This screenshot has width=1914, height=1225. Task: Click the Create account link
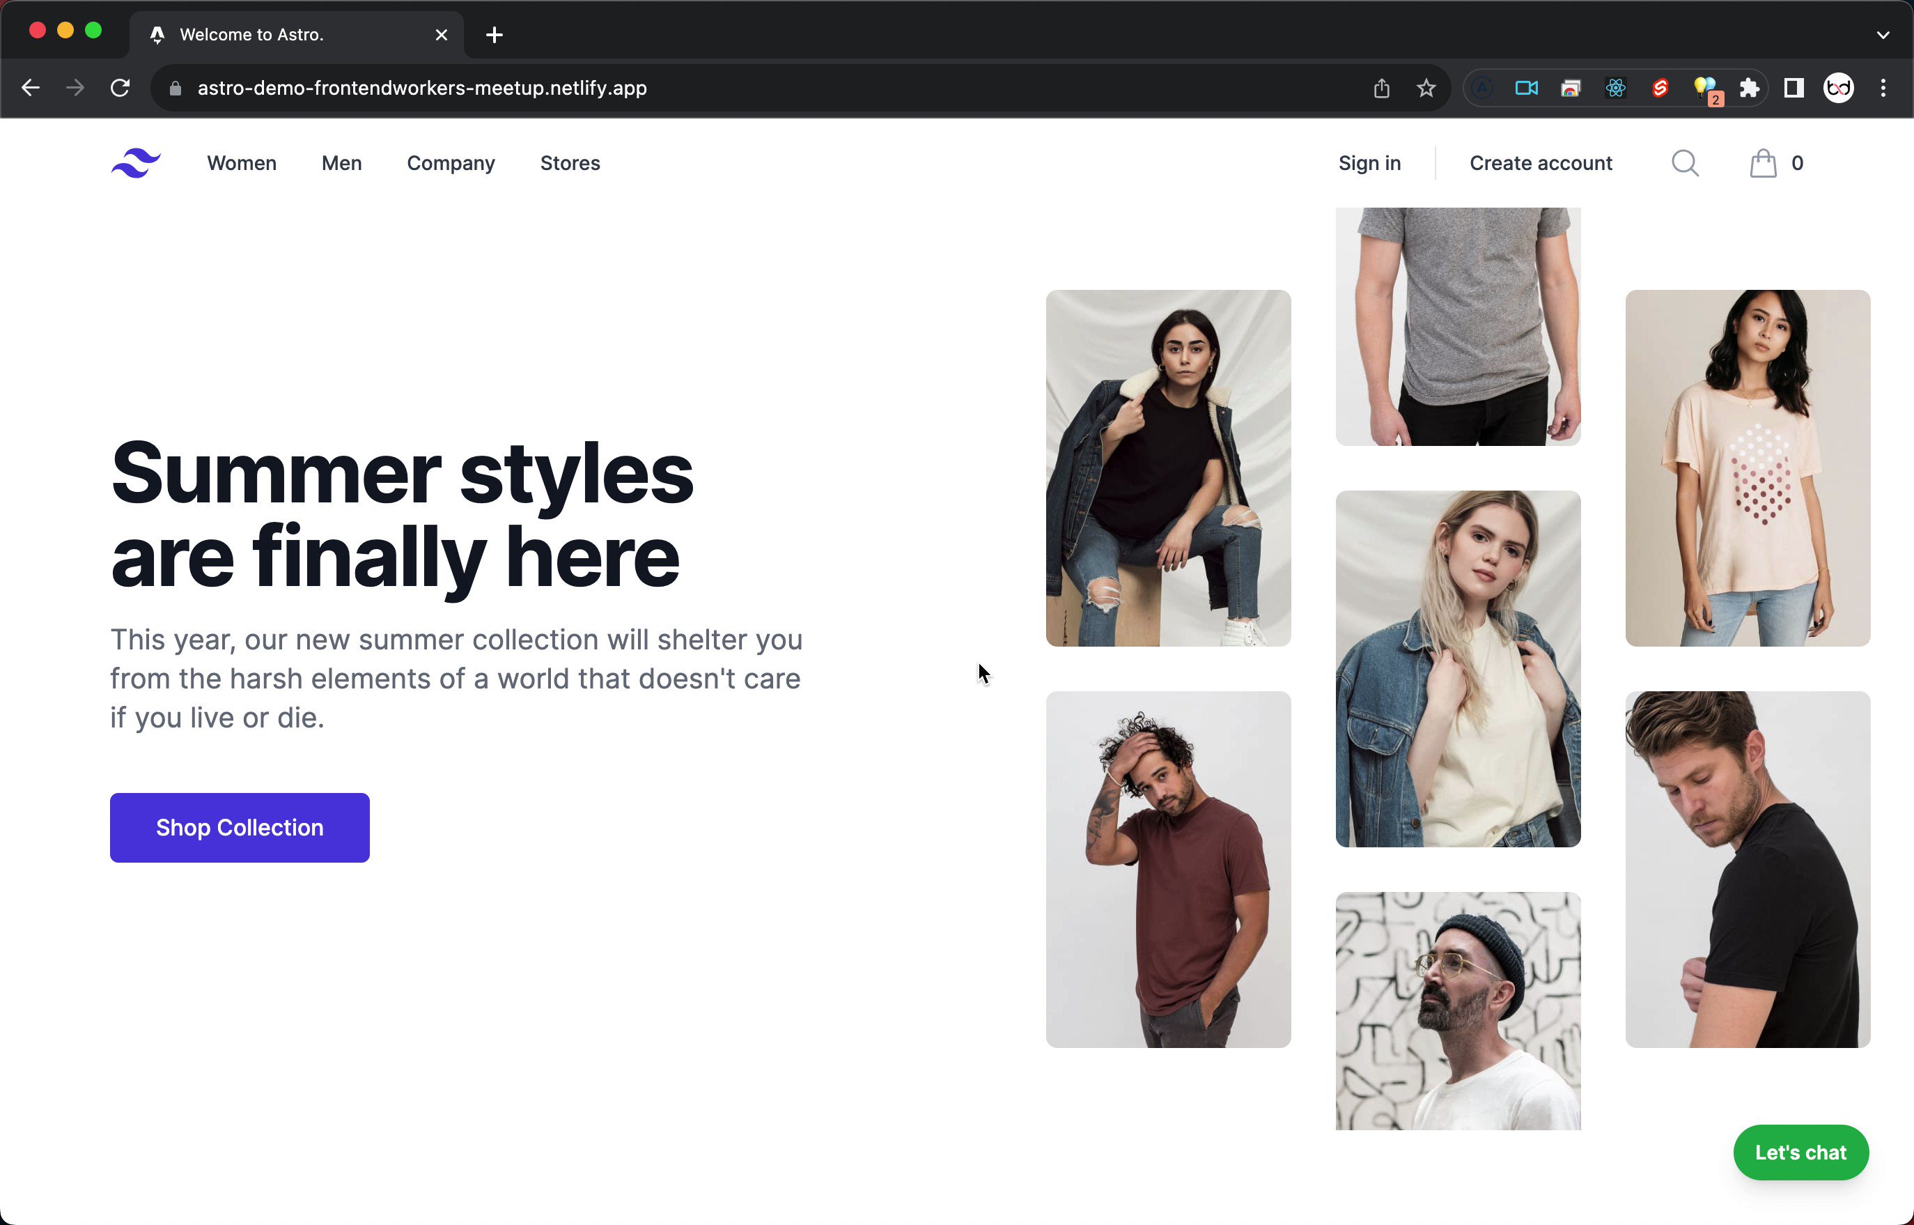click(x=1541, y=163)
